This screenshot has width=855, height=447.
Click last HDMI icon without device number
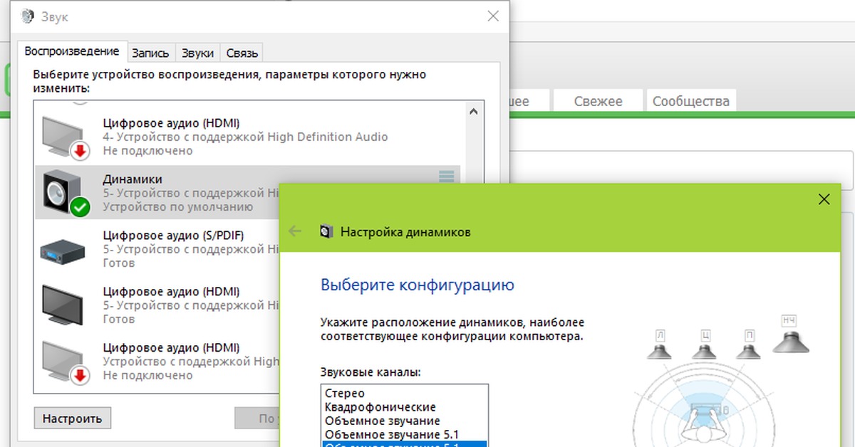click(66, 362)
